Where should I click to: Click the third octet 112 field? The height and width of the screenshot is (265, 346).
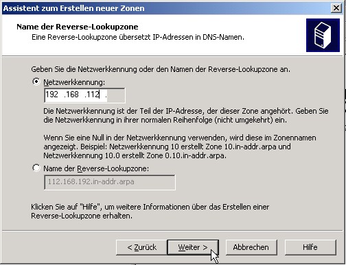click(x=93, y=94)
